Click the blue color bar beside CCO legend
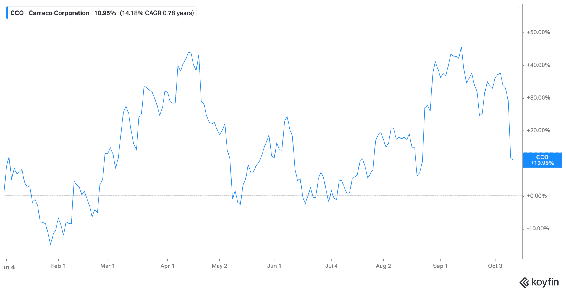This screenshot has width=566, height=292. click(7, 13)
